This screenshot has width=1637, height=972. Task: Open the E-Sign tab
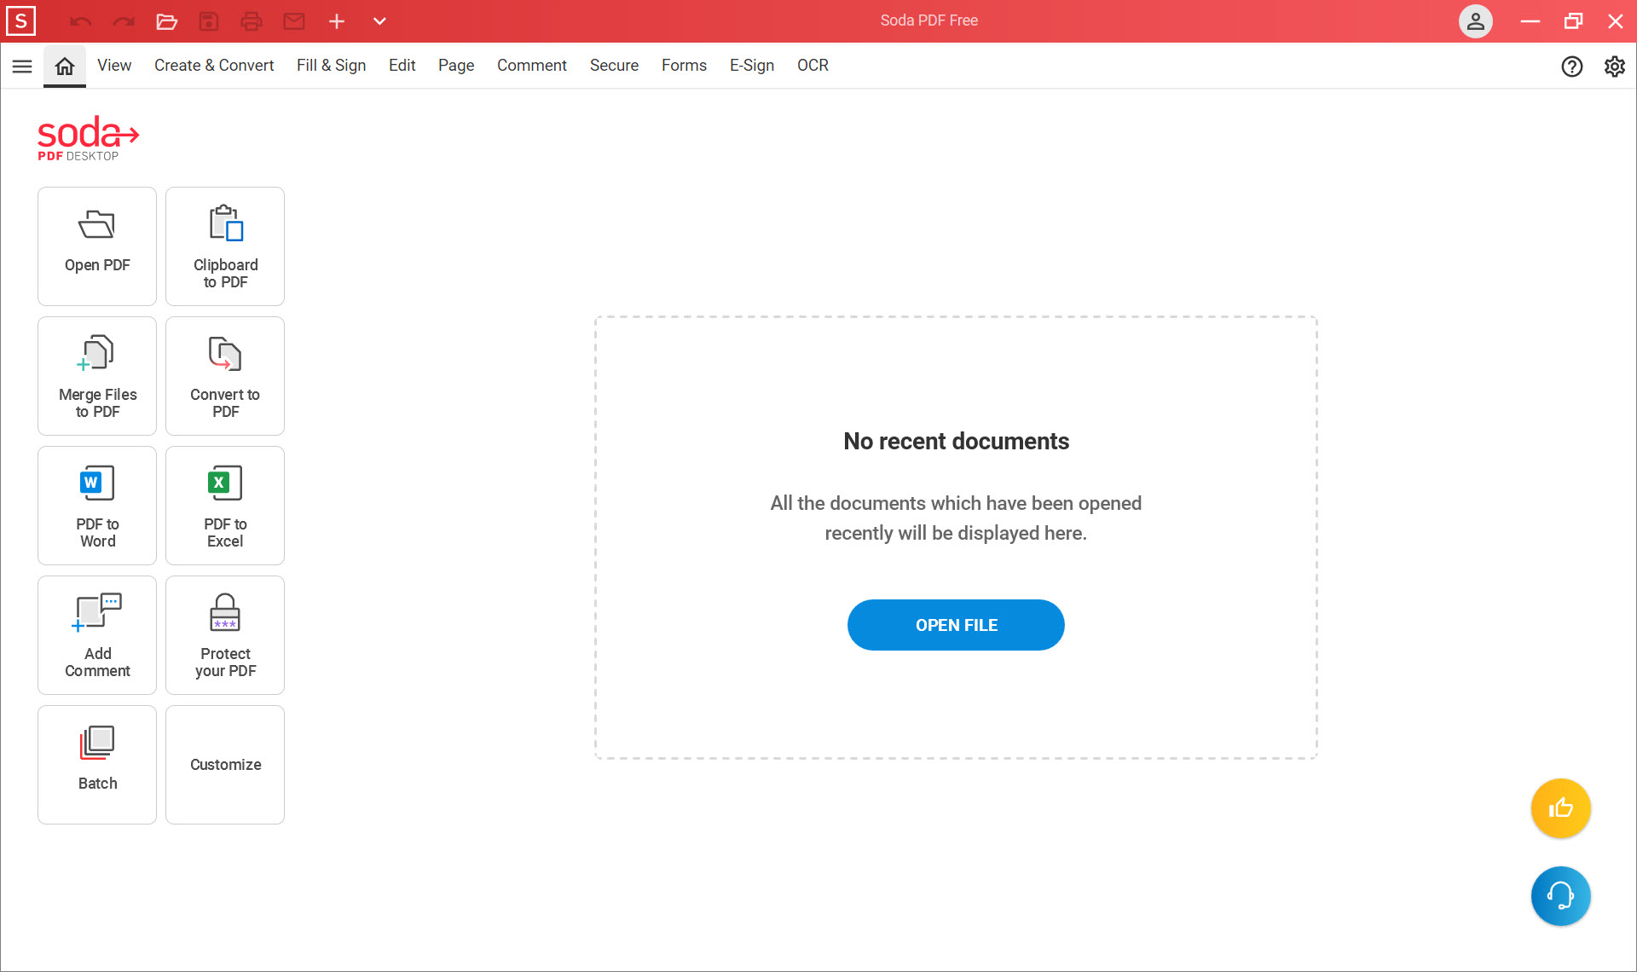(x=752, y=66)
